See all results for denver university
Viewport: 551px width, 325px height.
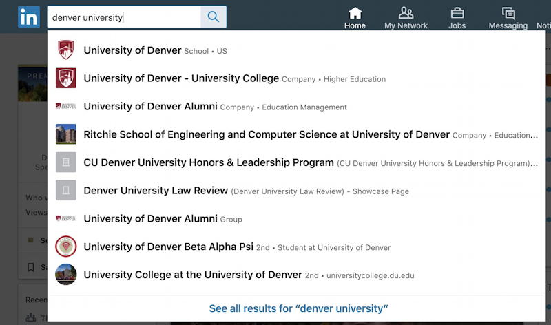click(298, 308)
